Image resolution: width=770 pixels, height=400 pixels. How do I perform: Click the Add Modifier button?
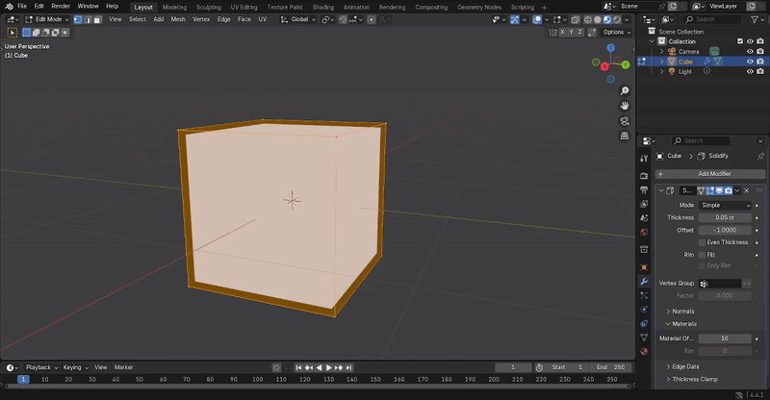click(x=710, y=174)
